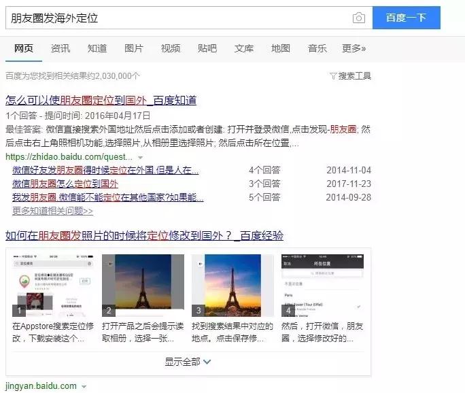Click the 百度一下 search button
The width and height of the screenshot is (465, 393).
click(407, 18)
